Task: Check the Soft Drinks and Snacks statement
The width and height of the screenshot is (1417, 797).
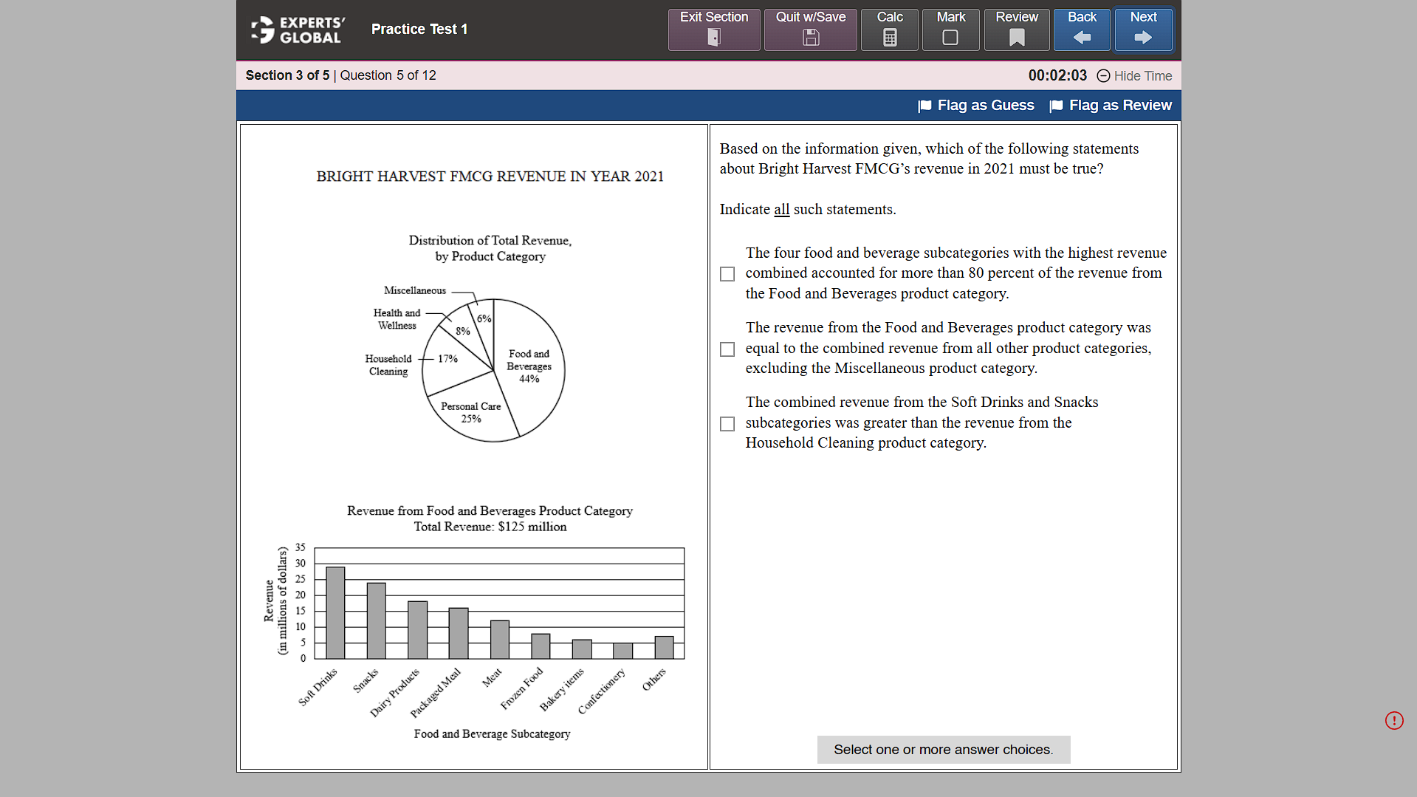Action: (727, 423)
